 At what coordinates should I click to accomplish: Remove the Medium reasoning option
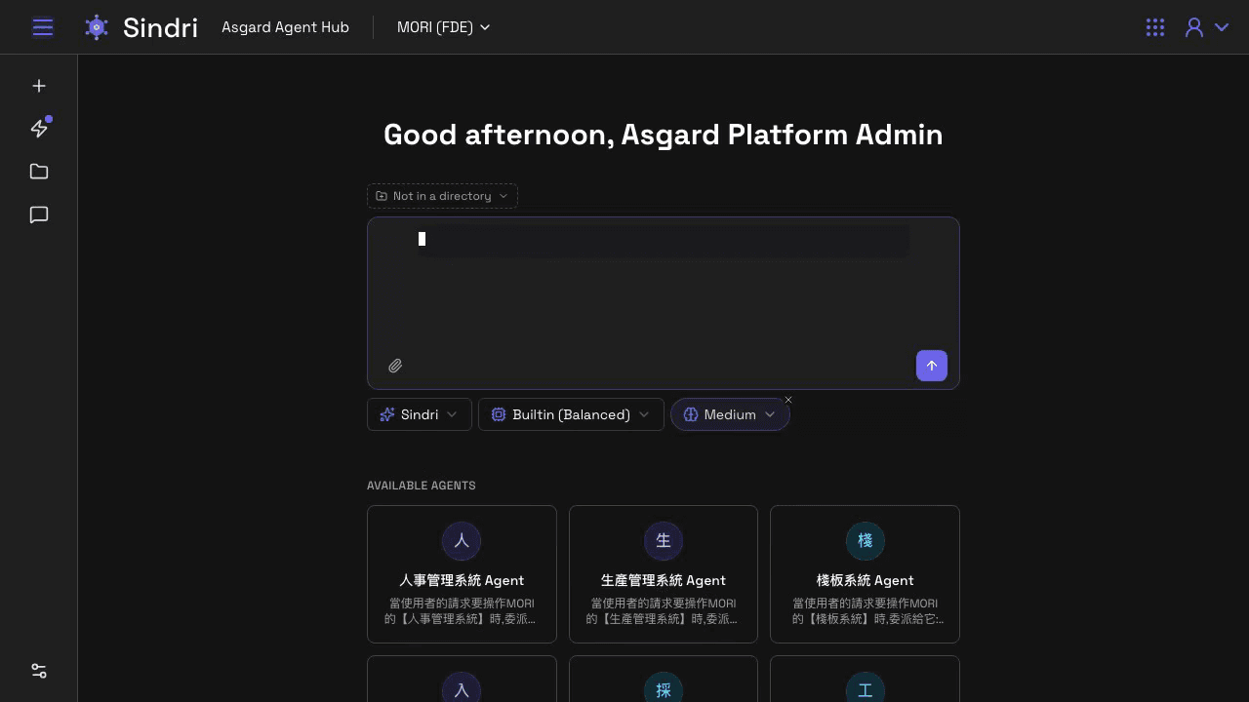[788, 400]
